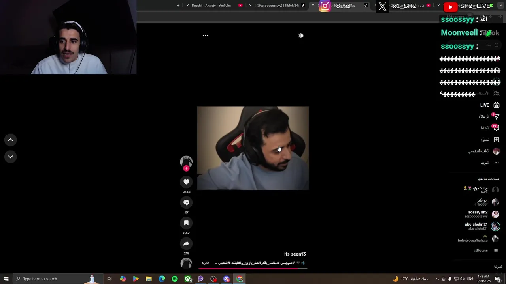Image resolution: width=506 pixels, height=284 pixels.
Task: Open the comments on the video
Action: 186,202
